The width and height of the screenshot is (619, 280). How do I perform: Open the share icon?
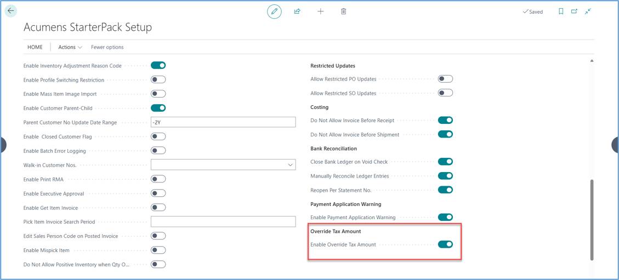click(297, 12)
